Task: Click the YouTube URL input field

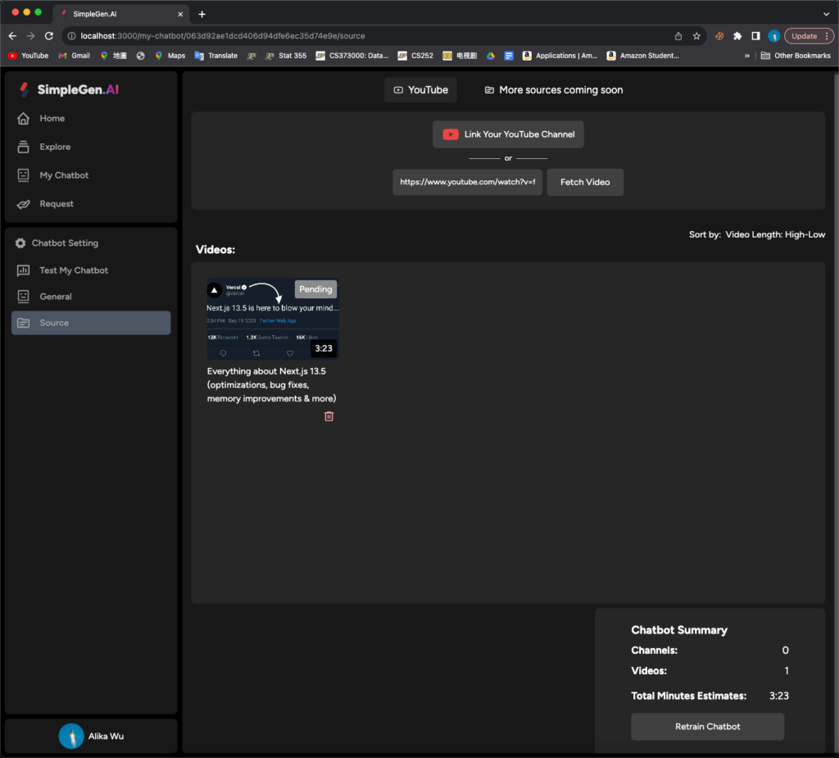Action: point(467,182)
